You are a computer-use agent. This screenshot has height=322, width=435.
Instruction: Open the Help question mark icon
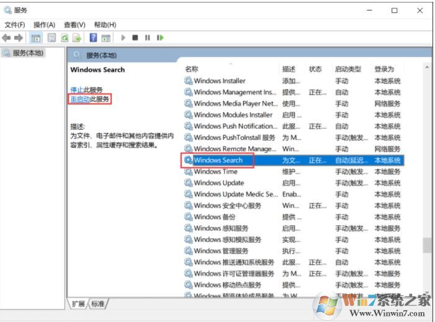tap(93, 37)
